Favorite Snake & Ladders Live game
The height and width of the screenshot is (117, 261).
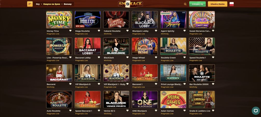213,111
